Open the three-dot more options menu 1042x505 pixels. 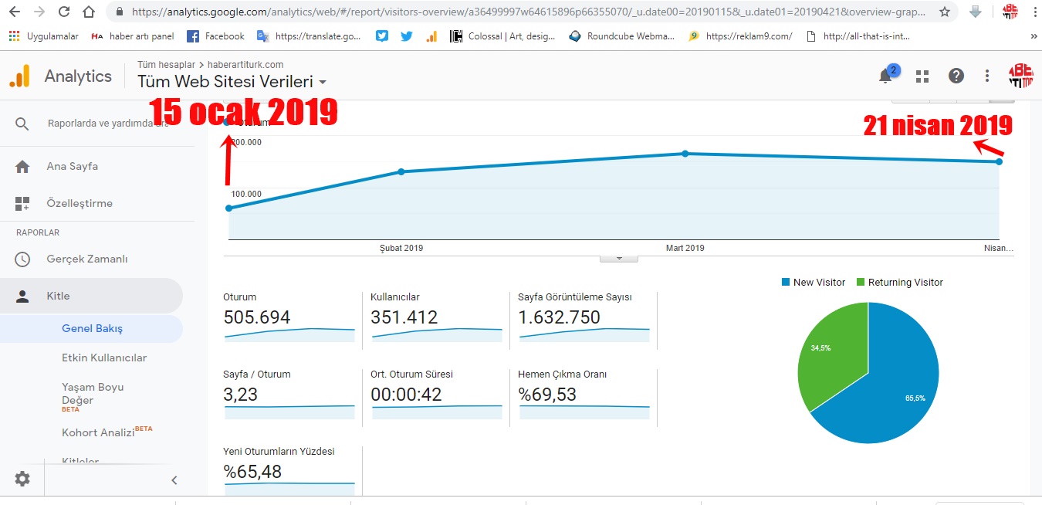987,76
